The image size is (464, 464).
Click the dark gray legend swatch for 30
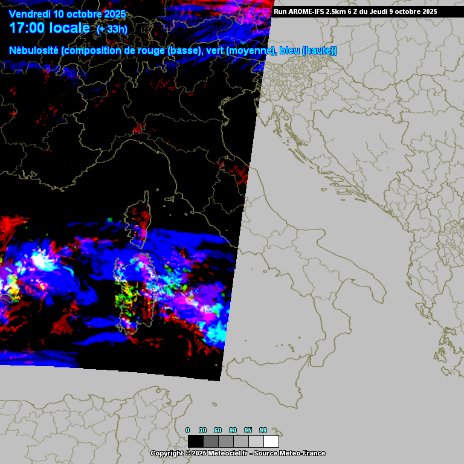[x=210, y=441]
